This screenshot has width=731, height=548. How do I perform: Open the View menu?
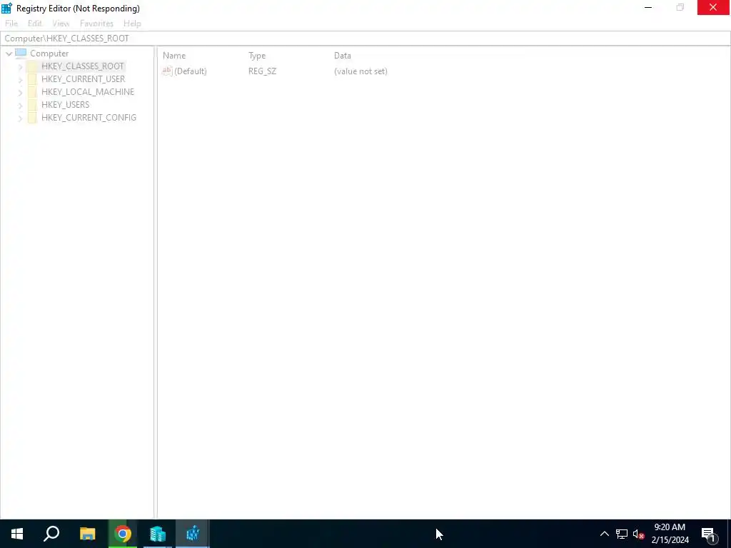point(61,24)
